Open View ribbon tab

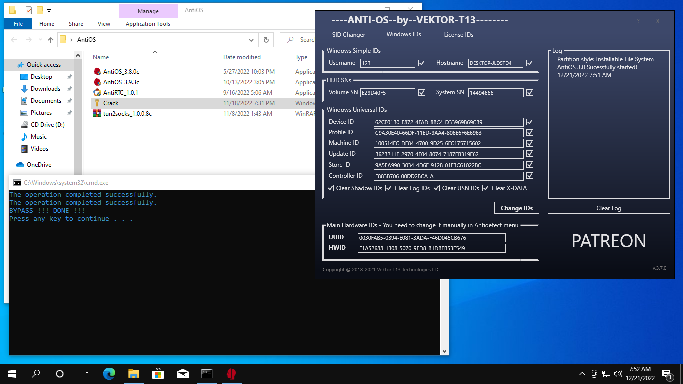(104, 24)
